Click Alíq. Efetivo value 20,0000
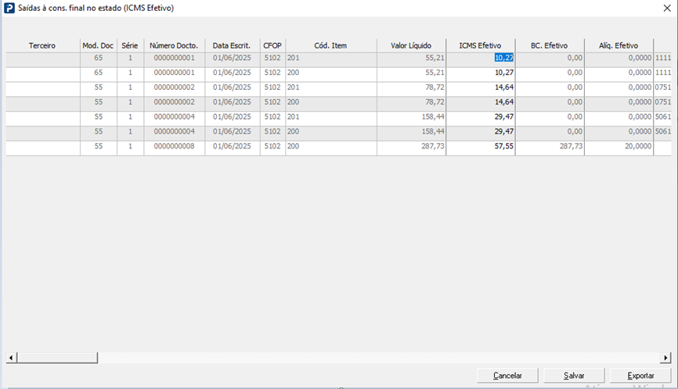Image resolution: width=678 pixels, height=389 pixels. pos(618,146)
